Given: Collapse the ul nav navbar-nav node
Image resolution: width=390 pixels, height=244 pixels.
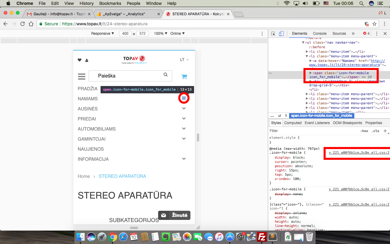Looking at the screenshot, I should point(303,43).
